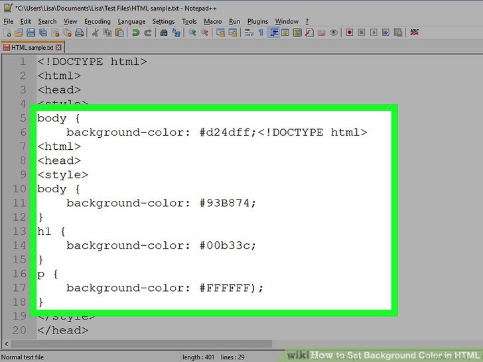Click the Folder as Workspace icon
This screenshot has width=483, height=362.
[321, 32]
